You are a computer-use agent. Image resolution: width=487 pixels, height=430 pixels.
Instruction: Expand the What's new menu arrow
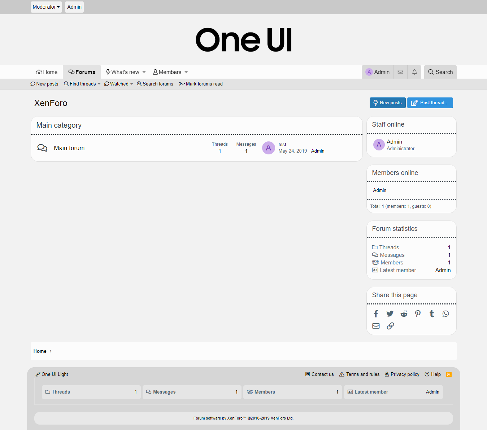tap(144, 72)
